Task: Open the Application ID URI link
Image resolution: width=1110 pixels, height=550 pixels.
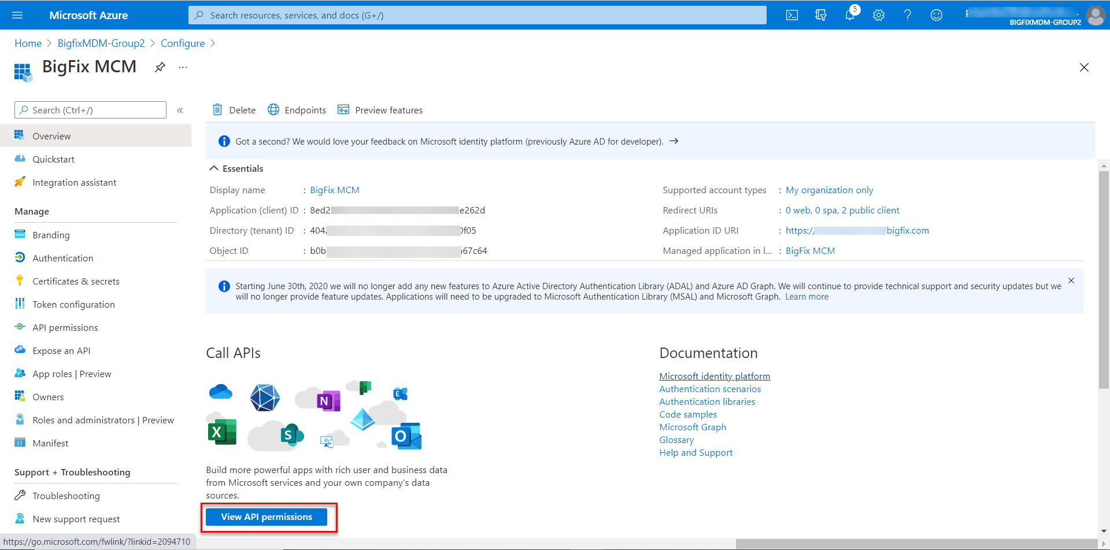Action: coord(857,230)
